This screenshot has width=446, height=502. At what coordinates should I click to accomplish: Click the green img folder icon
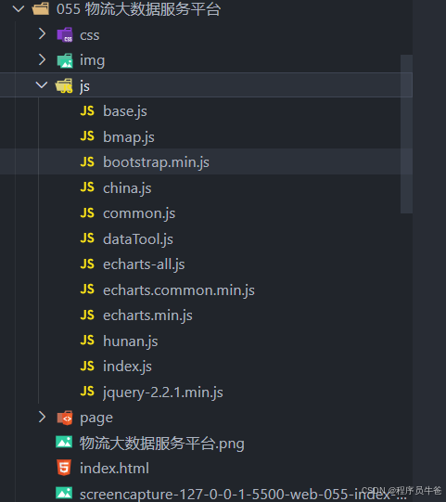tap(65, 60)
